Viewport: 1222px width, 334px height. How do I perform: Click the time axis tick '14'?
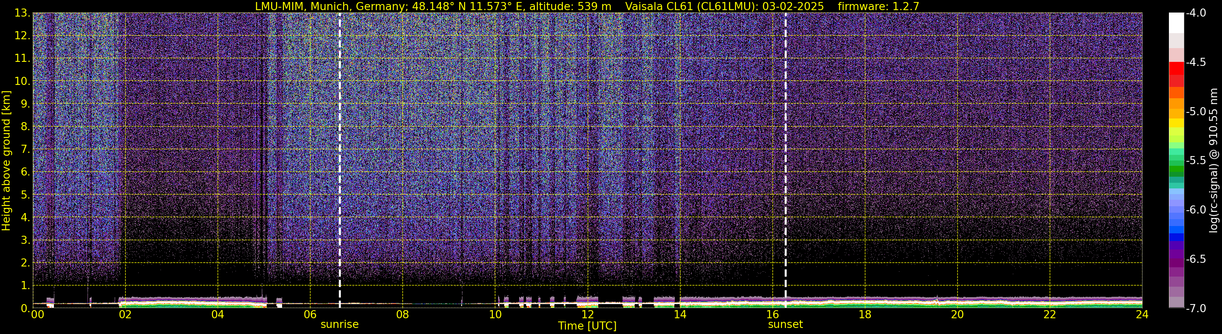tap(680, 315)
